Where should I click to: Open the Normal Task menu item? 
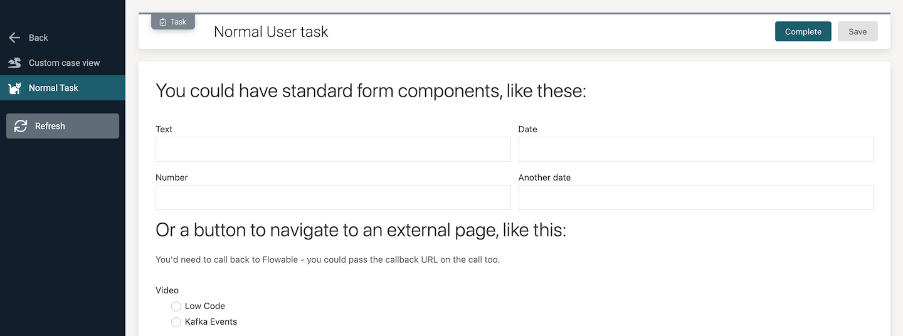click(53, 88)
